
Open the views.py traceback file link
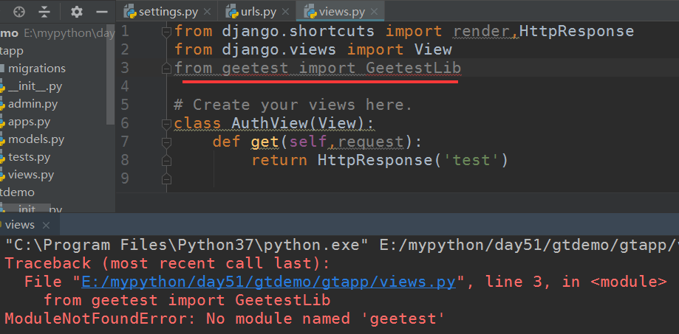270,281
